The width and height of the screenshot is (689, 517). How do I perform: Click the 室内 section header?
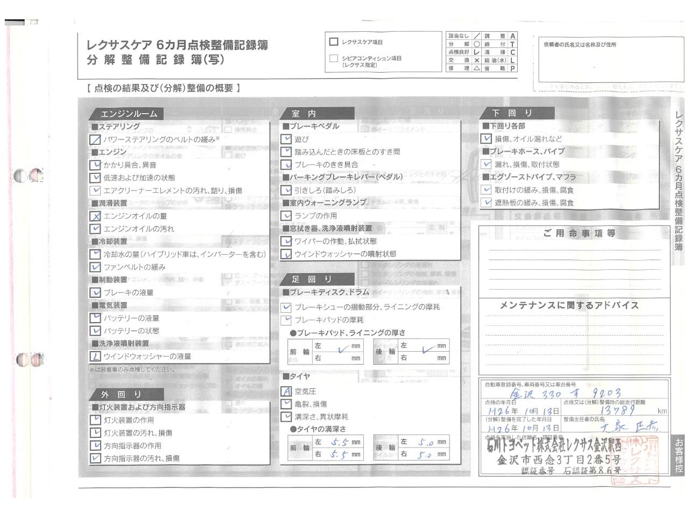(317, 114)
